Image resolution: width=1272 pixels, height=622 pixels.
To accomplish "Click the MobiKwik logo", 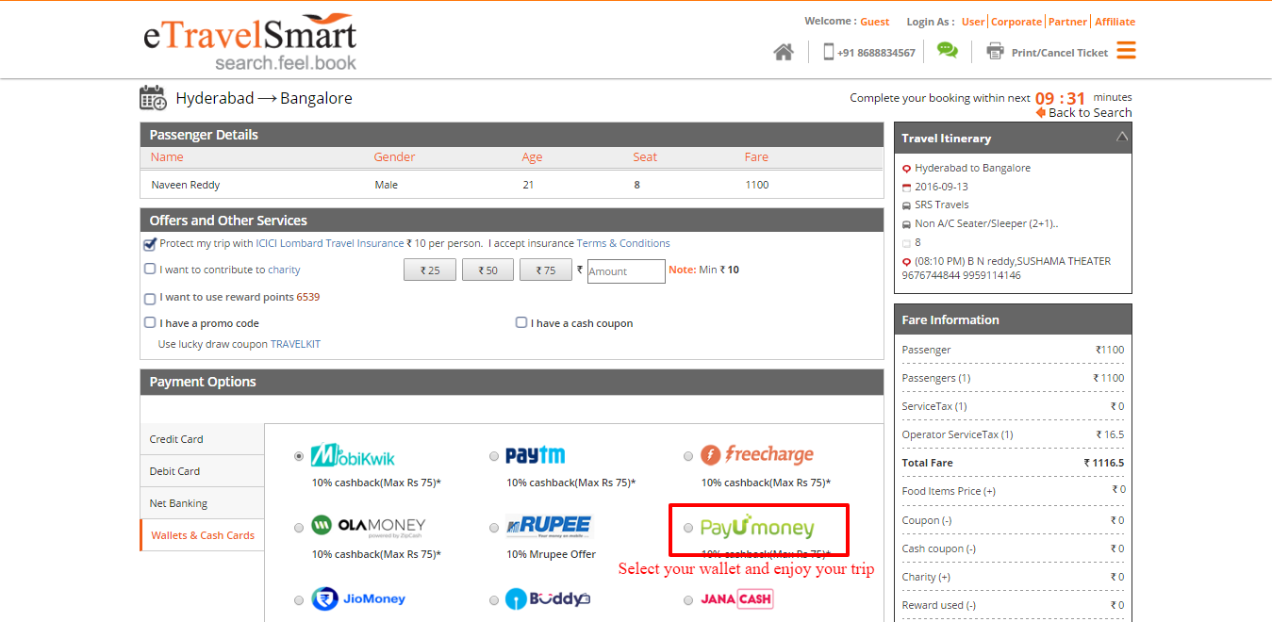I will pos(354,456).
